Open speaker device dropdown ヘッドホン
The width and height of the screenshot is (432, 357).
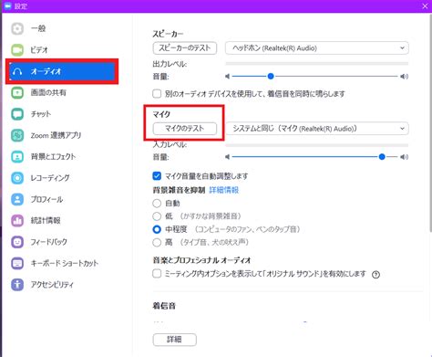[317, 48]
